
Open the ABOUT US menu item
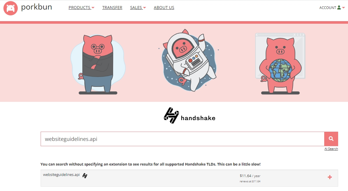pyautogui.click(x=164, y=8)
